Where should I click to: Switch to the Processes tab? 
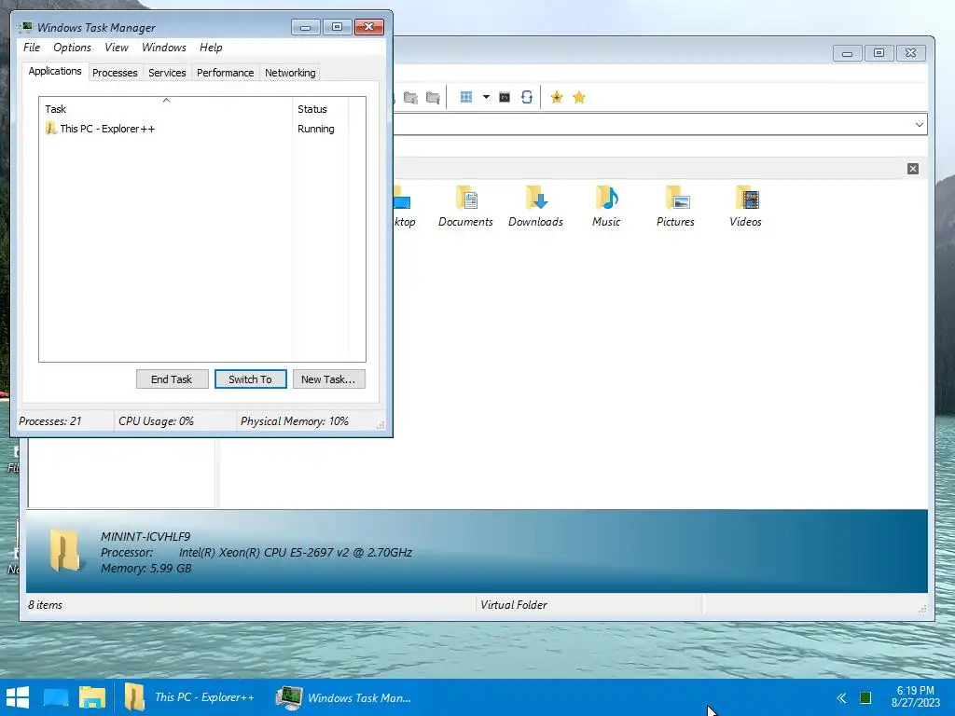[x=115, y=73]
